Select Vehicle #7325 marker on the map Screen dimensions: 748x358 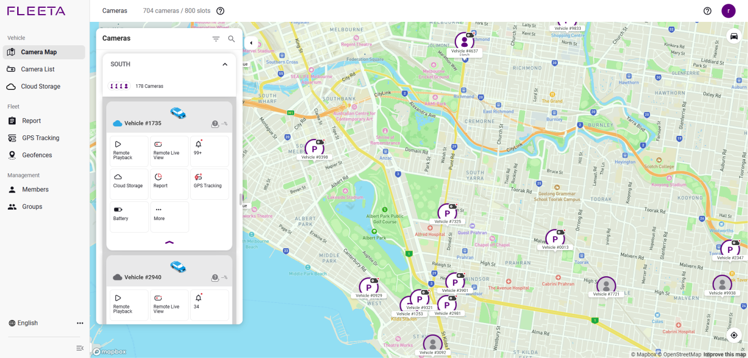click(447, 213)
